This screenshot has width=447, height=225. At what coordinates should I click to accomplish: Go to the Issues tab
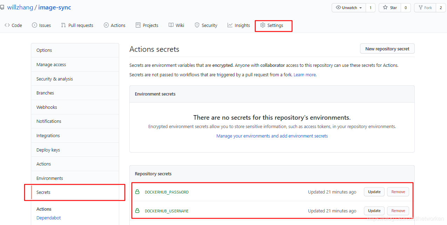[x=41, y=25]
